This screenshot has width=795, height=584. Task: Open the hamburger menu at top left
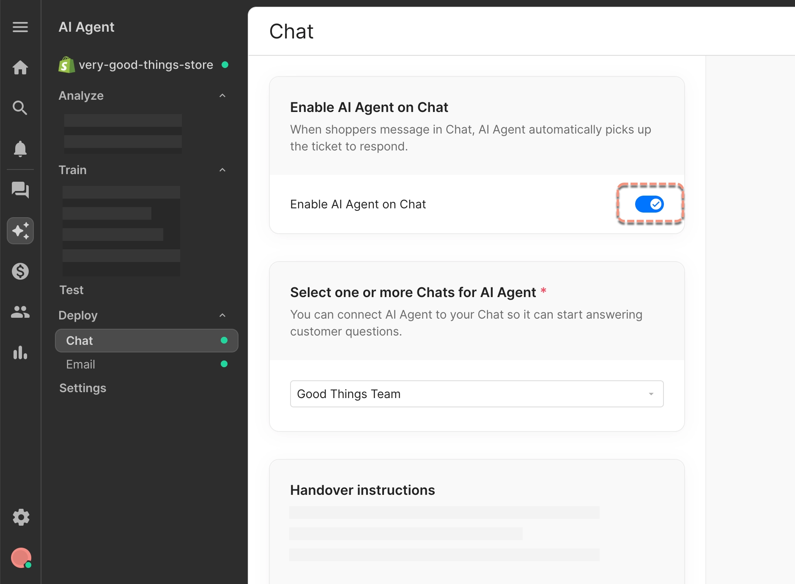pos(20,27)
